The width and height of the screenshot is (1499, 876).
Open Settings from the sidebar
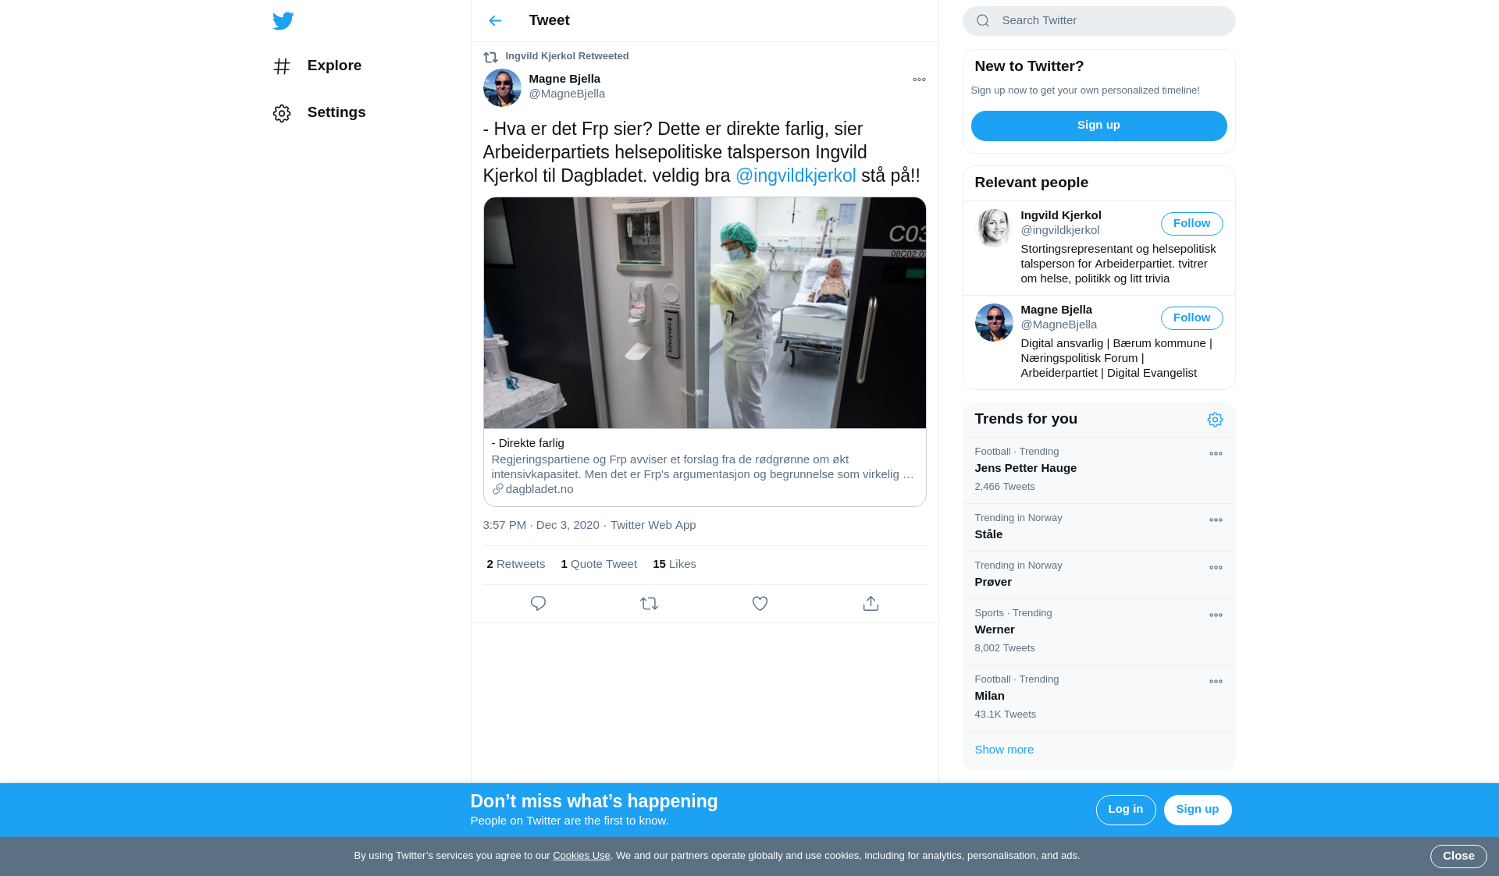319,113
